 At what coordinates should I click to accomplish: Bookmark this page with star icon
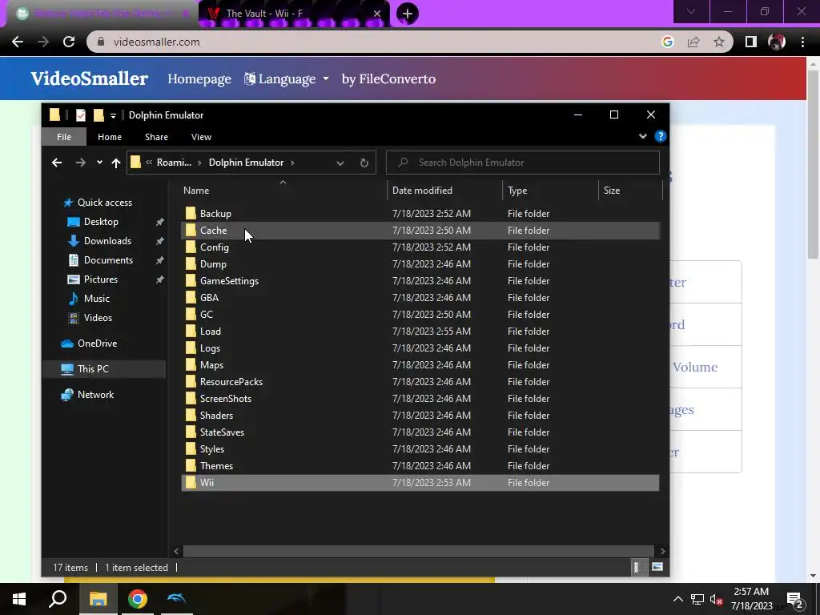[x=719, y=42]
